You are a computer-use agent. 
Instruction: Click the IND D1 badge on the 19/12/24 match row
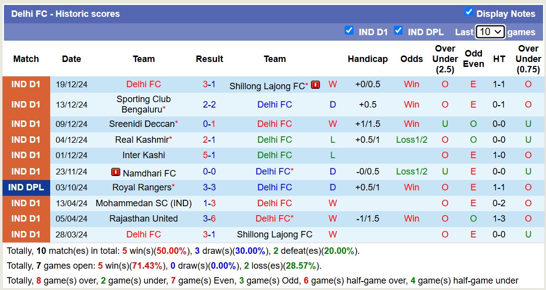(x=26, y=84)
